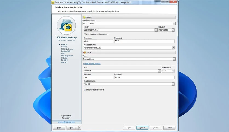Open Configure SSH options link
The height and width of the screenshot is (132, 229).
92,64
